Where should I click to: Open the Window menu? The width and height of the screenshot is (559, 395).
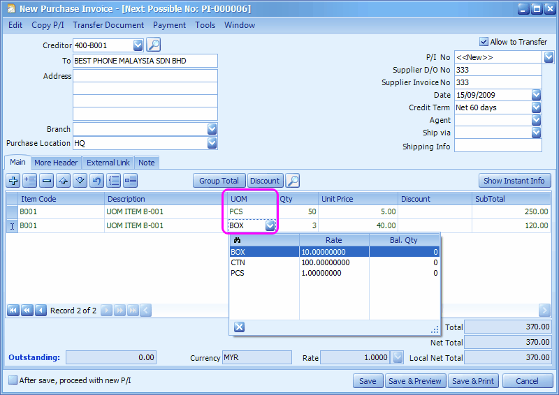pos(240,25)
